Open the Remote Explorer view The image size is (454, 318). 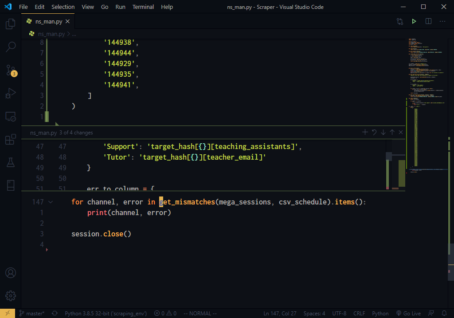11,117
